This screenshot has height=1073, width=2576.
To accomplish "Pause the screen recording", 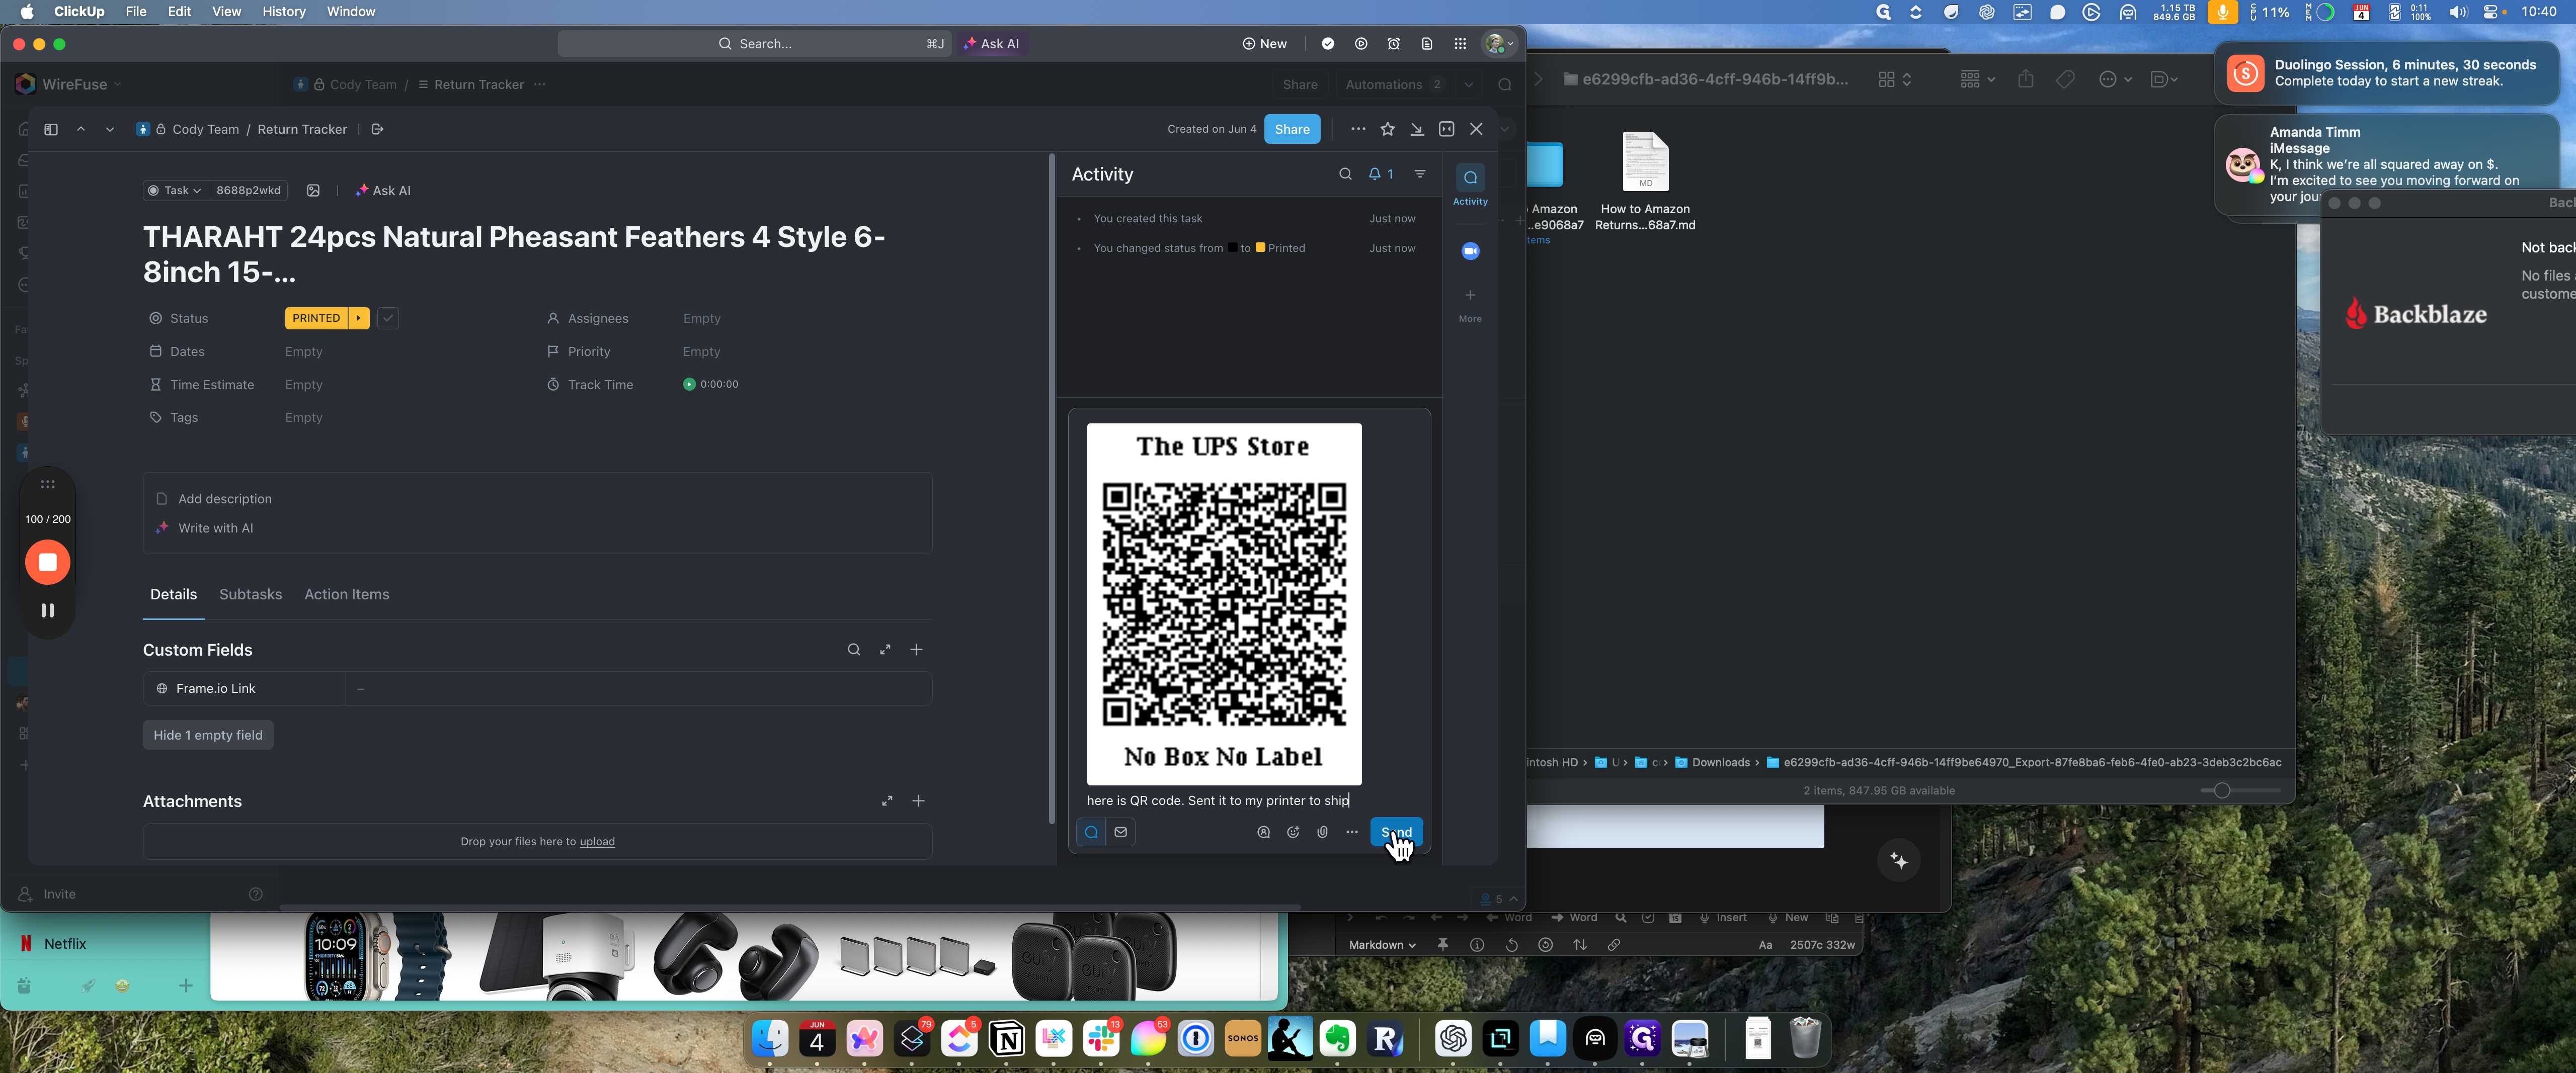I will point(47,609).
